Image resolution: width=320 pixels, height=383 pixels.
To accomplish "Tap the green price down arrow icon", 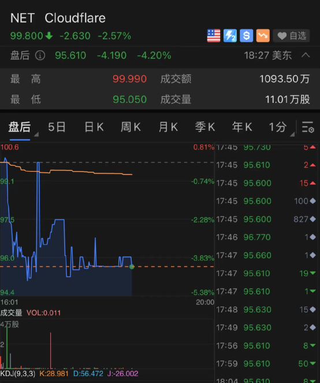I will [49, 36].
